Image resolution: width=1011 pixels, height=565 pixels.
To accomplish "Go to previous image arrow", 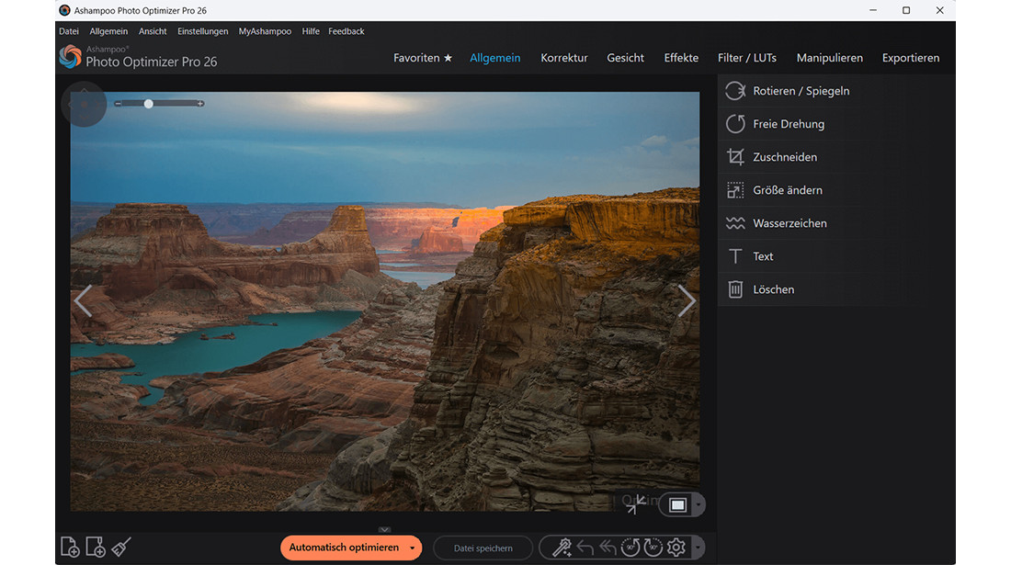I will coord(83,300).
